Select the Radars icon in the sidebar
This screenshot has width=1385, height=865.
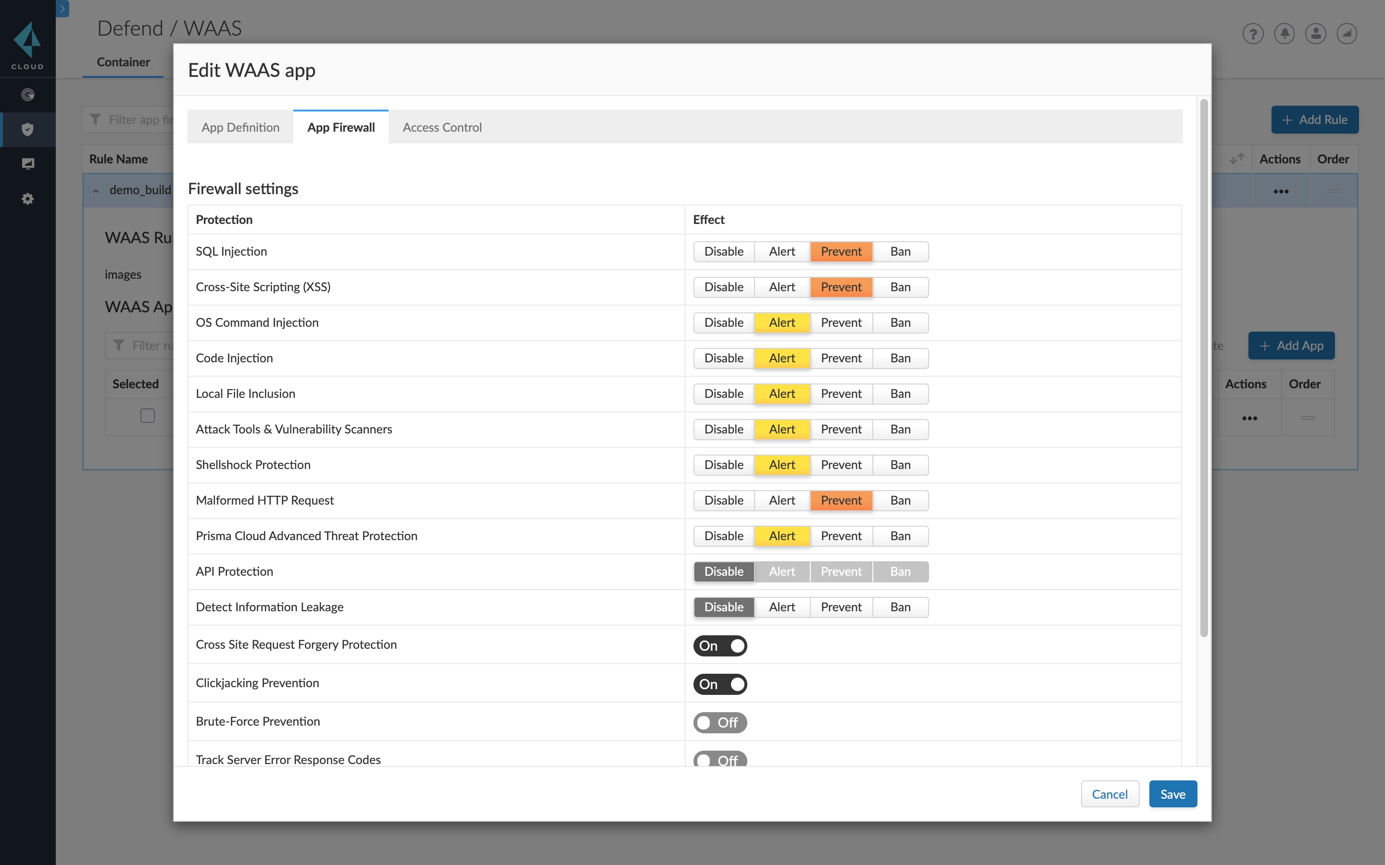point(27,95)
